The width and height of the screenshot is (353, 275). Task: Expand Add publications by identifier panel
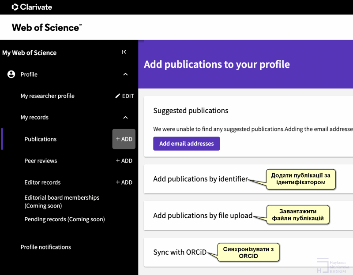pos(200,179)
